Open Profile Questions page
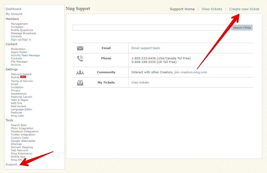The image size is (267, 173). [x=22, y=30]
